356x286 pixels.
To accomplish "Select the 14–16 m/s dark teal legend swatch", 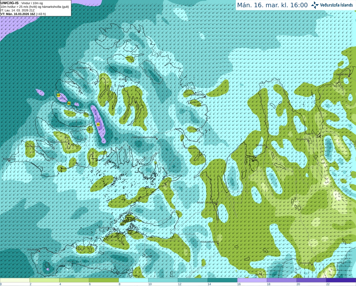I will [x=222, y=280].
